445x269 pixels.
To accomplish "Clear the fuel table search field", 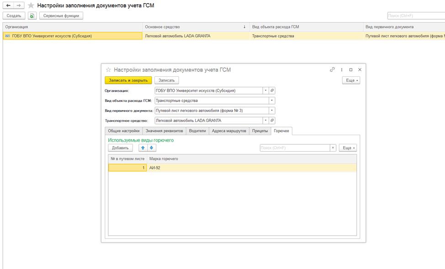I will tap(333, 148).
